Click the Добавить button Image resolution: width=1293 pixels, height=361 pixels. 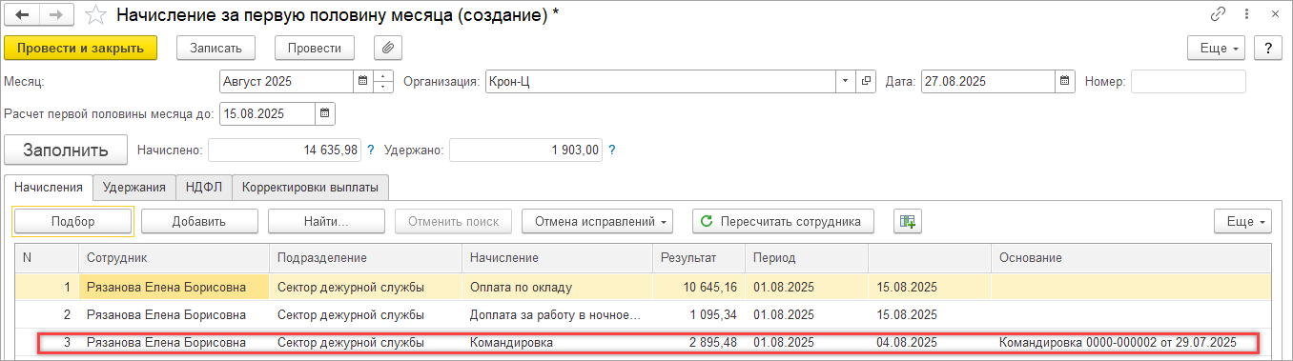tap(199, 221)
